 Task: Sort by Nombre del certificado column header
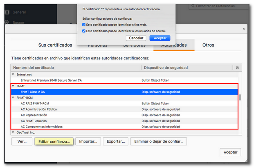coord(76,67)
